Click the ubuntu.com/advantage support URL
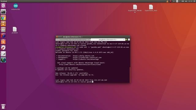This screenshot has width=196, height=110. pos(86,59)
